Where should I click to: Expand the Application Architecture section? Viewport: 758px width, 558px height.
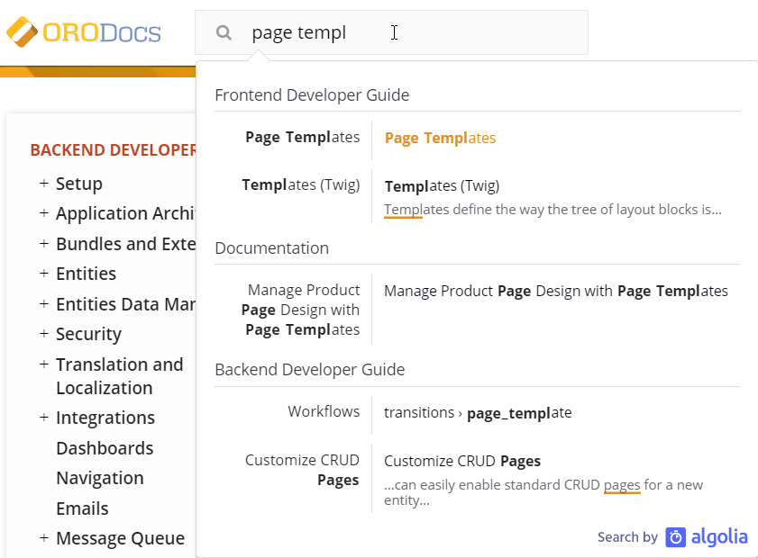pyautogui.click(x=44, y=213)
